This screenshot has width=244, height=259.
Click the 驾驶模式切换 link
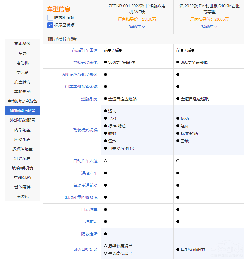coord(85,130)
